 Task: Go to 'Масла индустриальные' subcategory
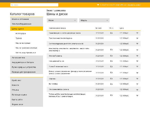tap(26, 53)
